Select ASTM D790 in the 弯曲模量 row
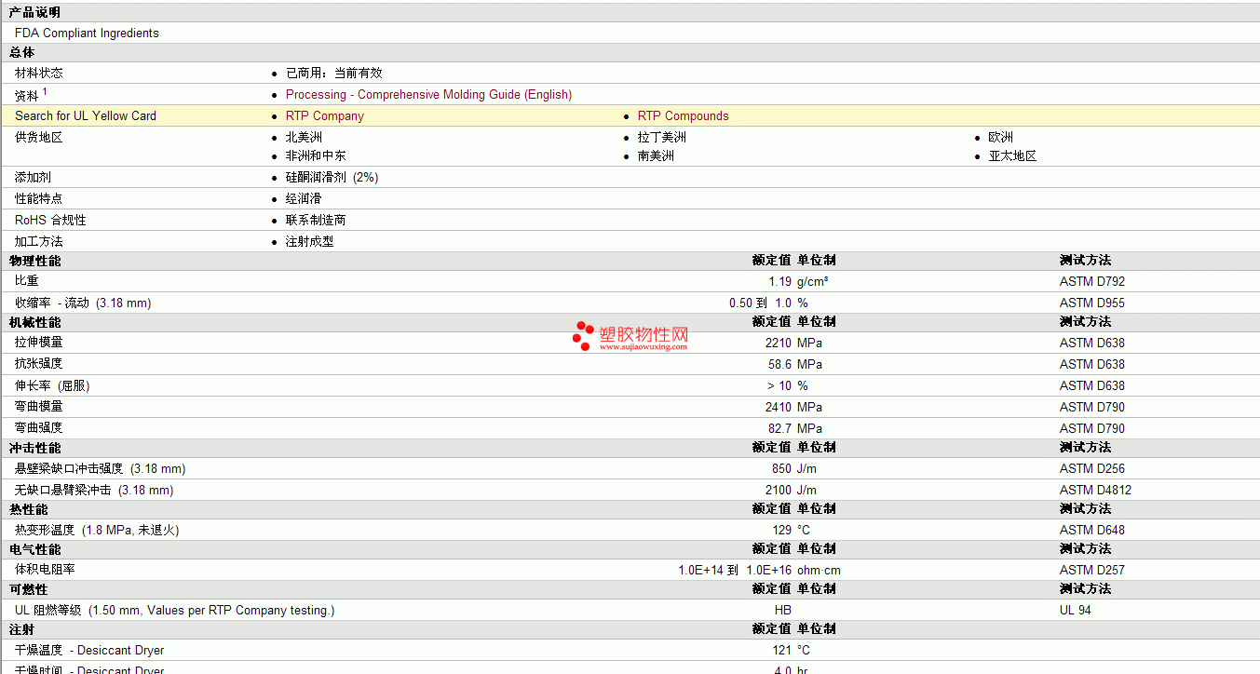The width and height of the screenshot is (1260, 674). pyautogui.click(x=1091, y=408)
